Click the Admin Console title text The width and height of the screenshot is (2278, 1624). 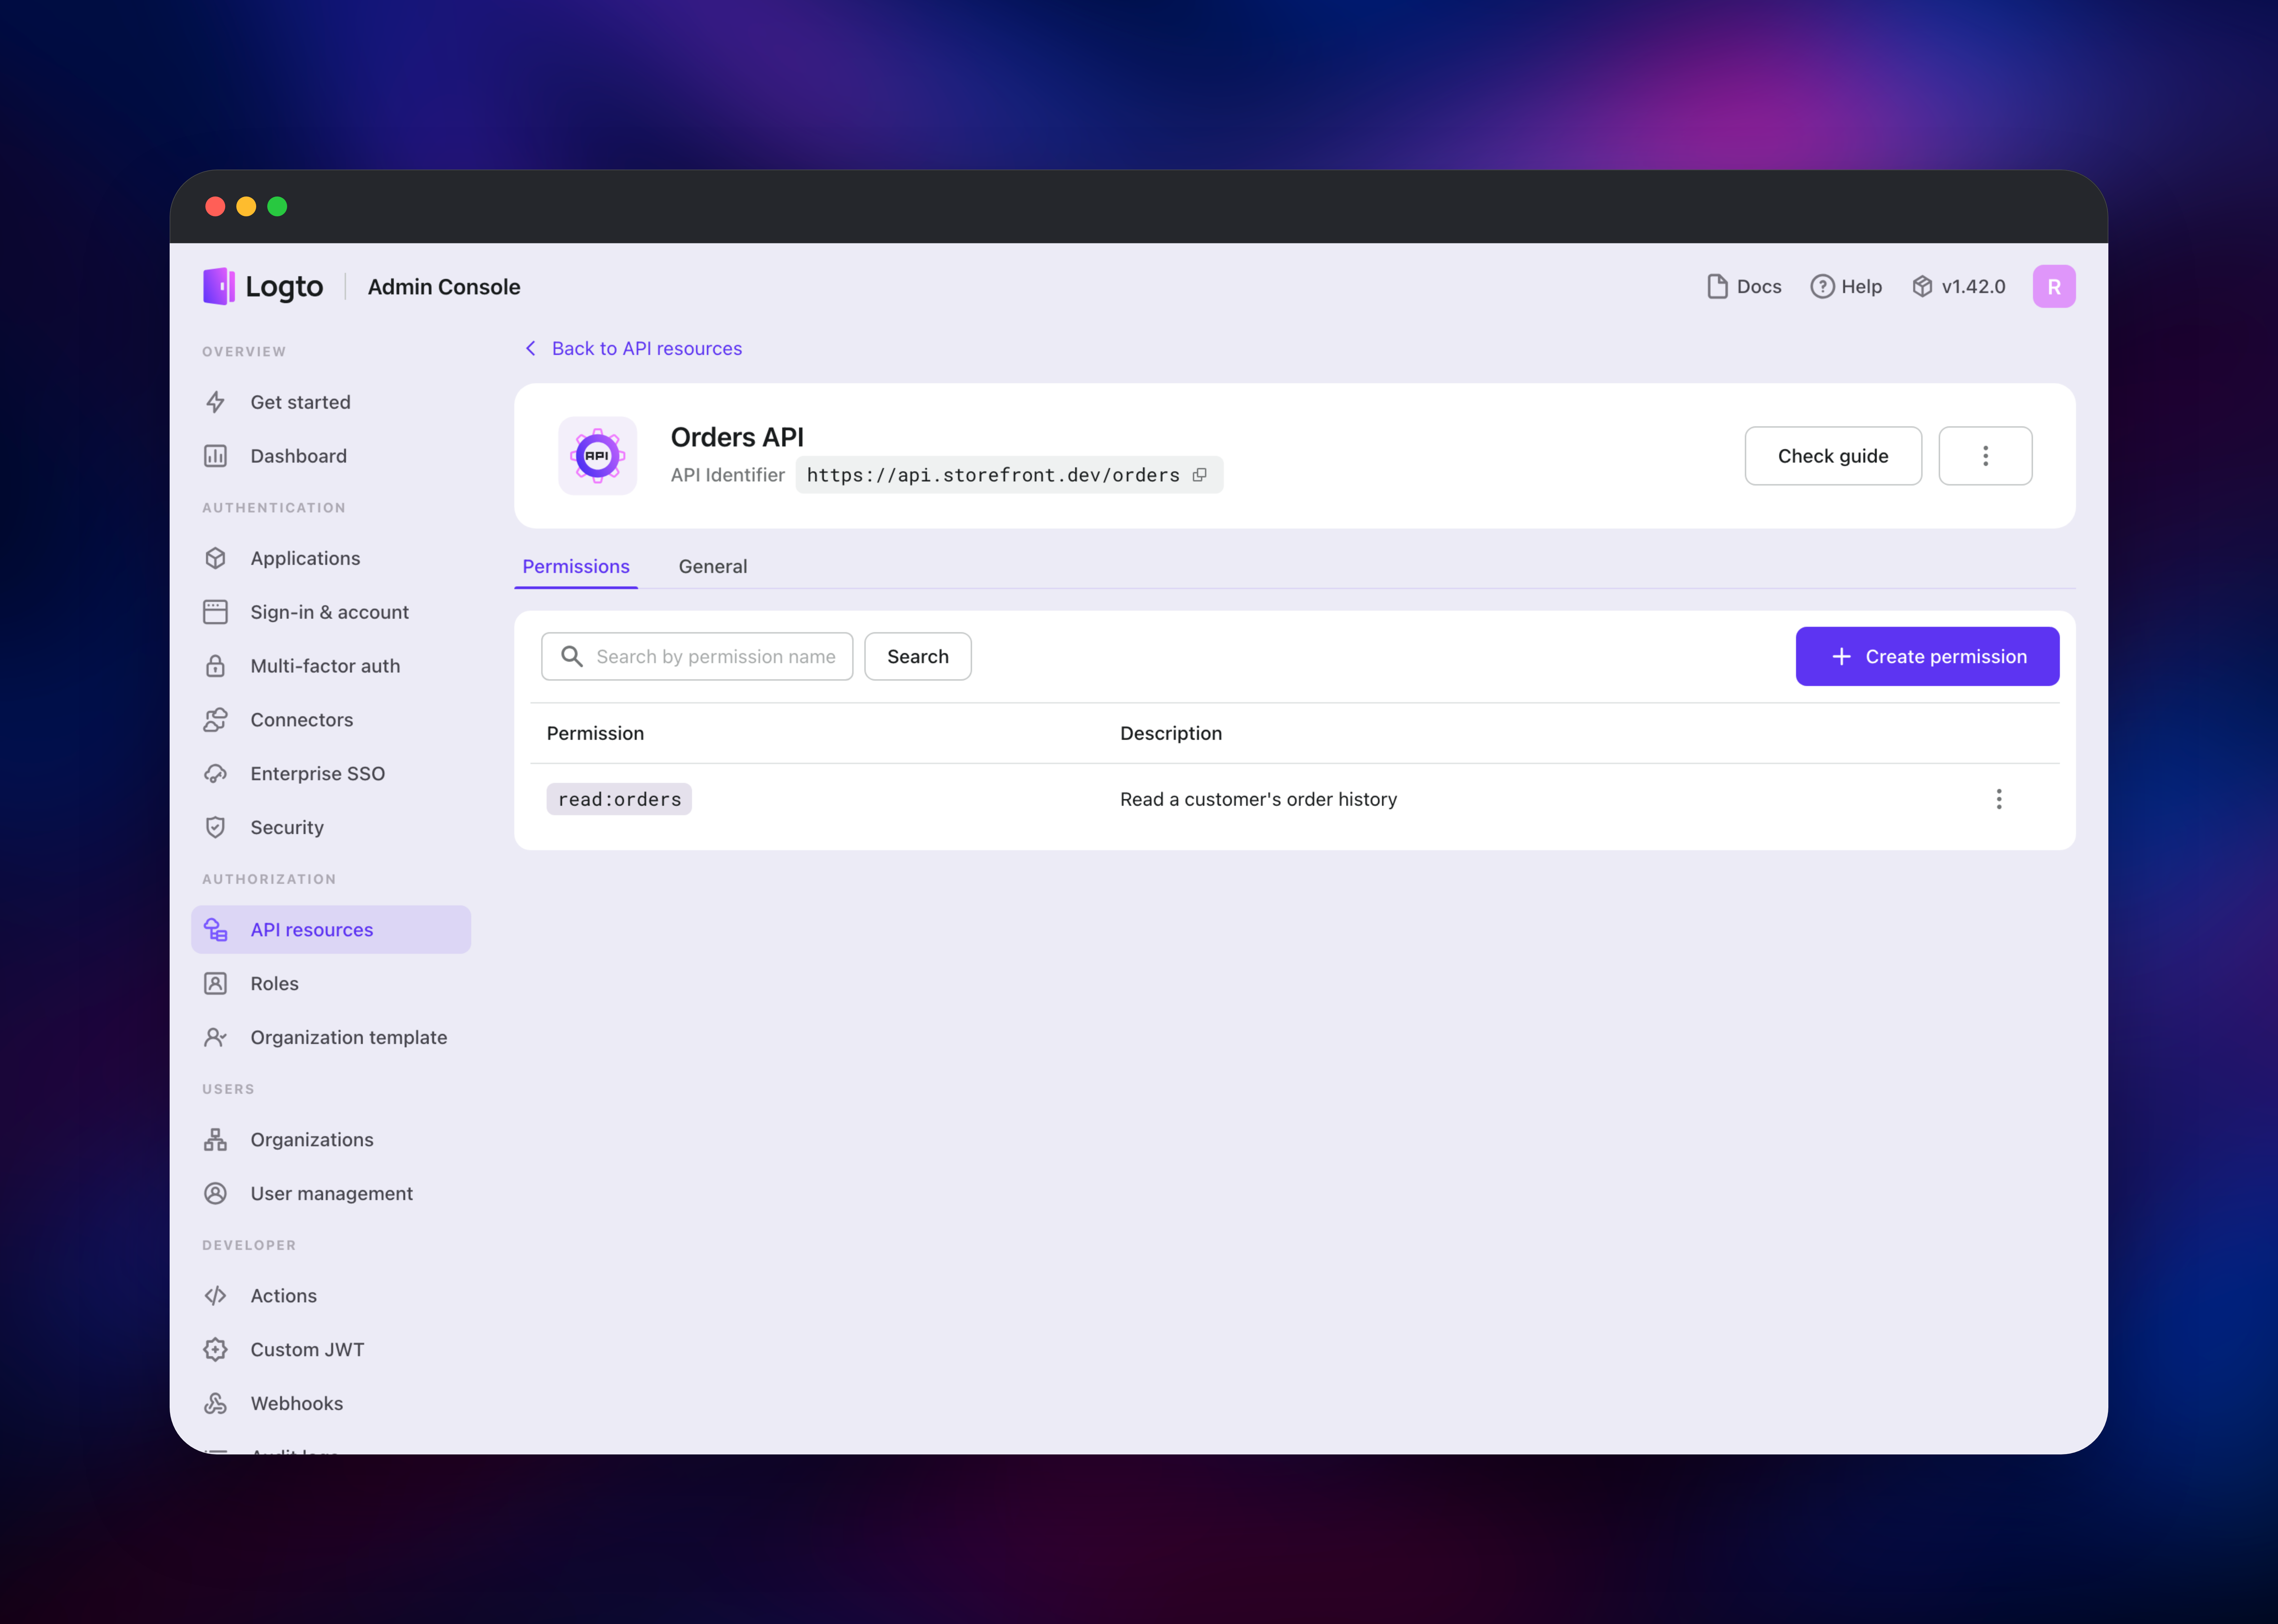(x=444, y=287)
